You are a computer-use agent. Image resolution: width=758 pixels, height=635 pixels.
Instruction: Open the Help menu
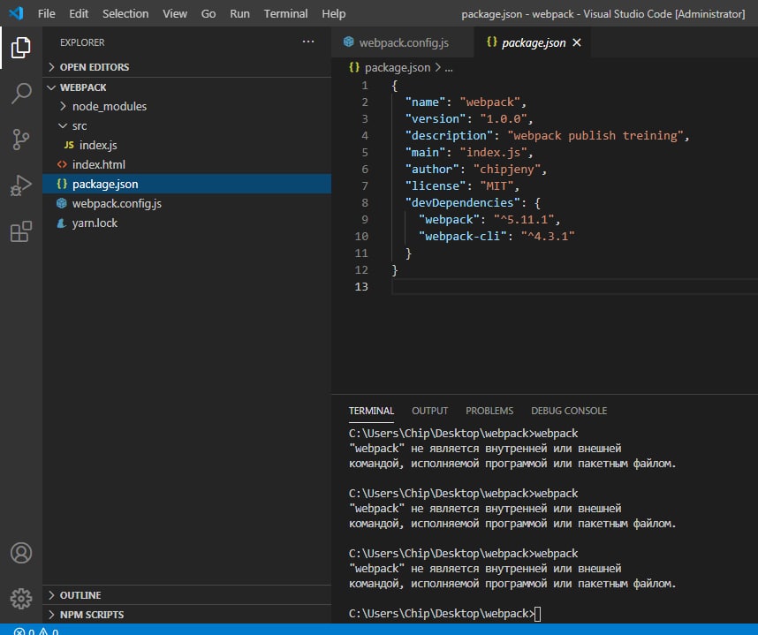[x=334, y=13]
